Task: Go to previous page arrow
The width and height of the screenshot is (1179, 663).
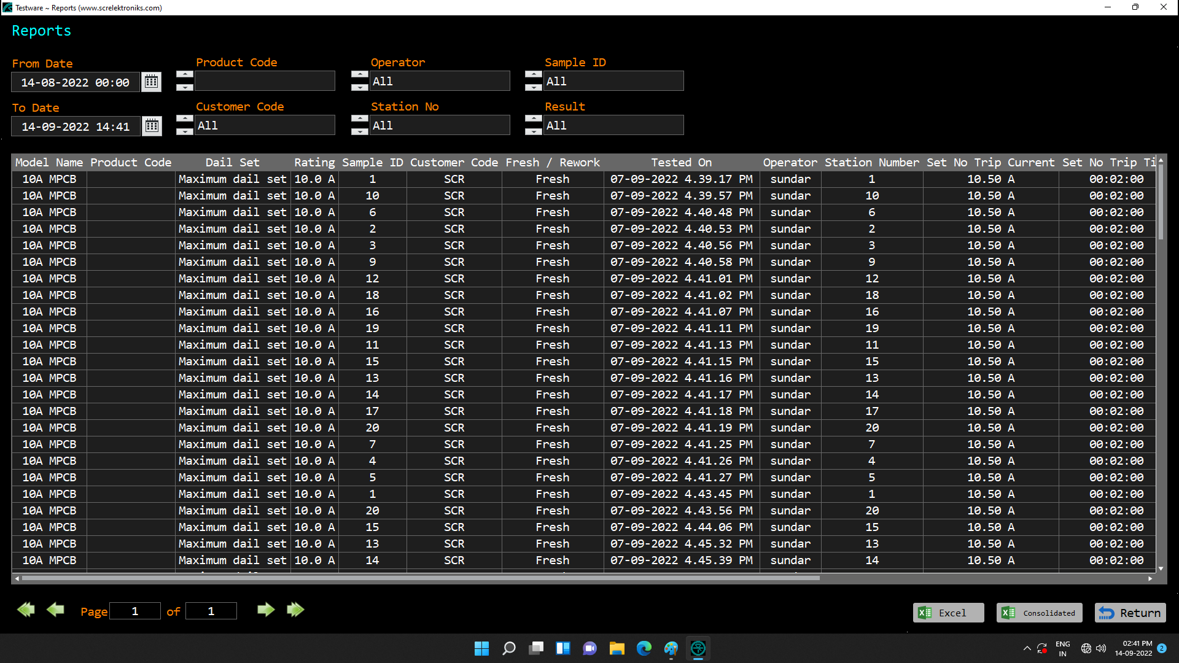Action: click(x=55, y=610)
